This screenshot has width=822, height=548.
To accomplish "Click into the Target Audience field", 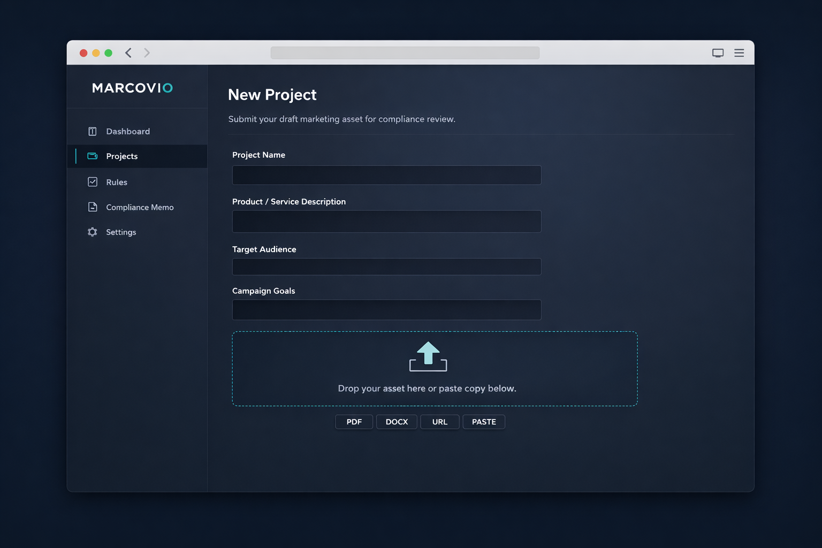I will pyautogui.click(x=386, y=267).
